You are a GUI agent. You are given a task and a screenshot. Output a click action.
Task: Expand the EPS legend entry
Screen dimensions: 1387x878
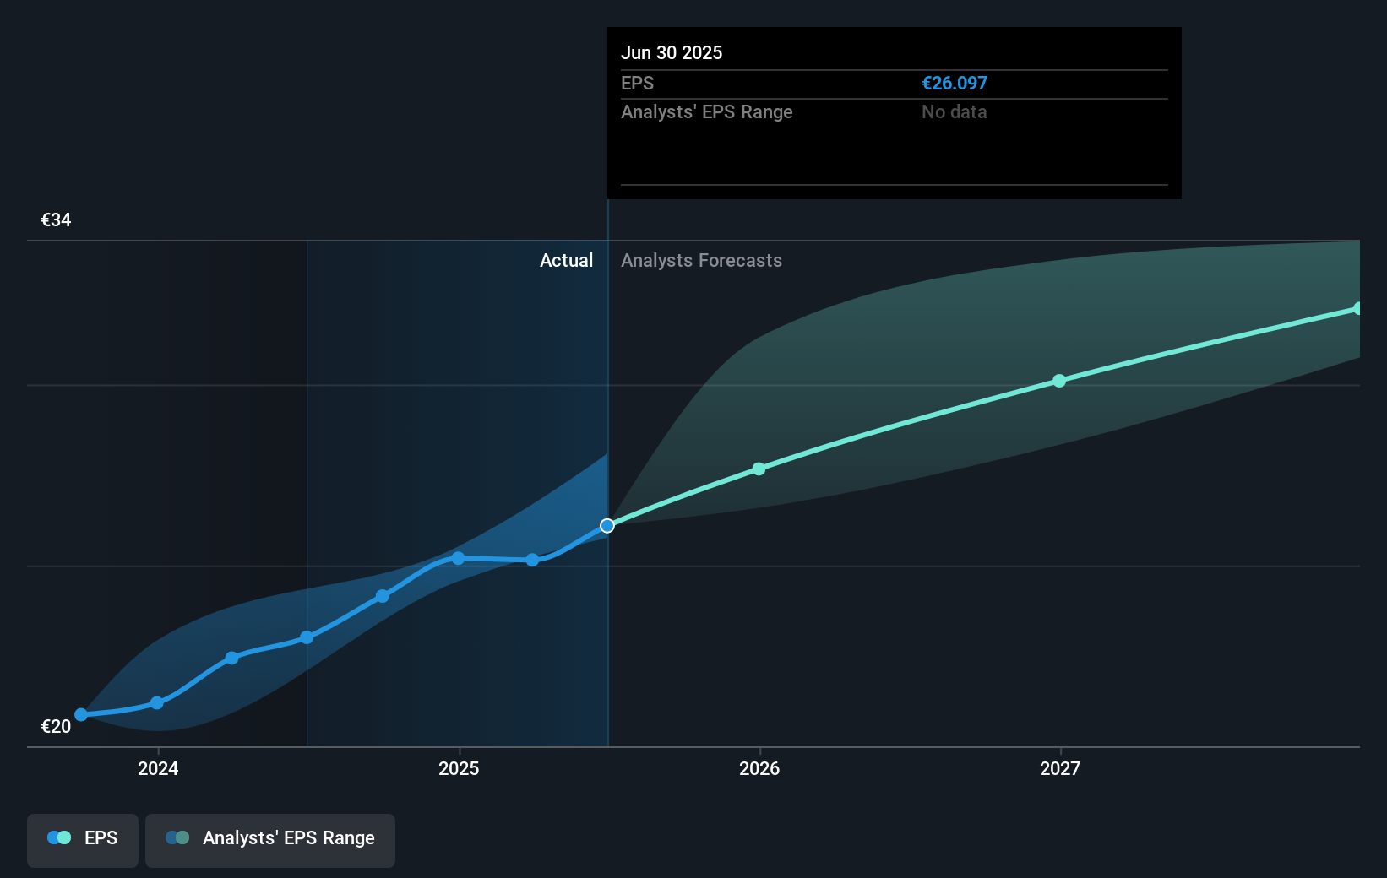(x=99, y=837)
